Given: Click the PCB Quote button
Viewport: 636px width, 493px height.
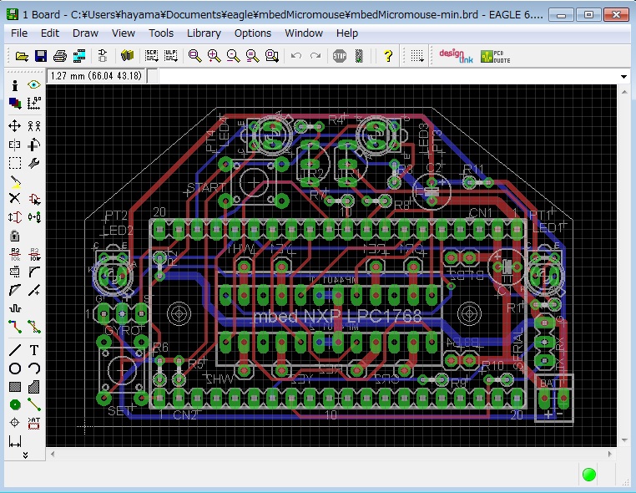Looking at the screenshot, I should 495,56.
